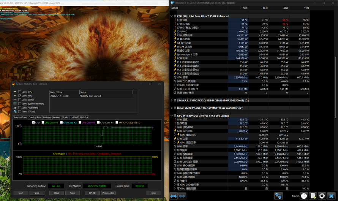Screen dimensions: 338x201
Task: Click the thermometer icon of 显存结温 row
Action: pos(175,123)
